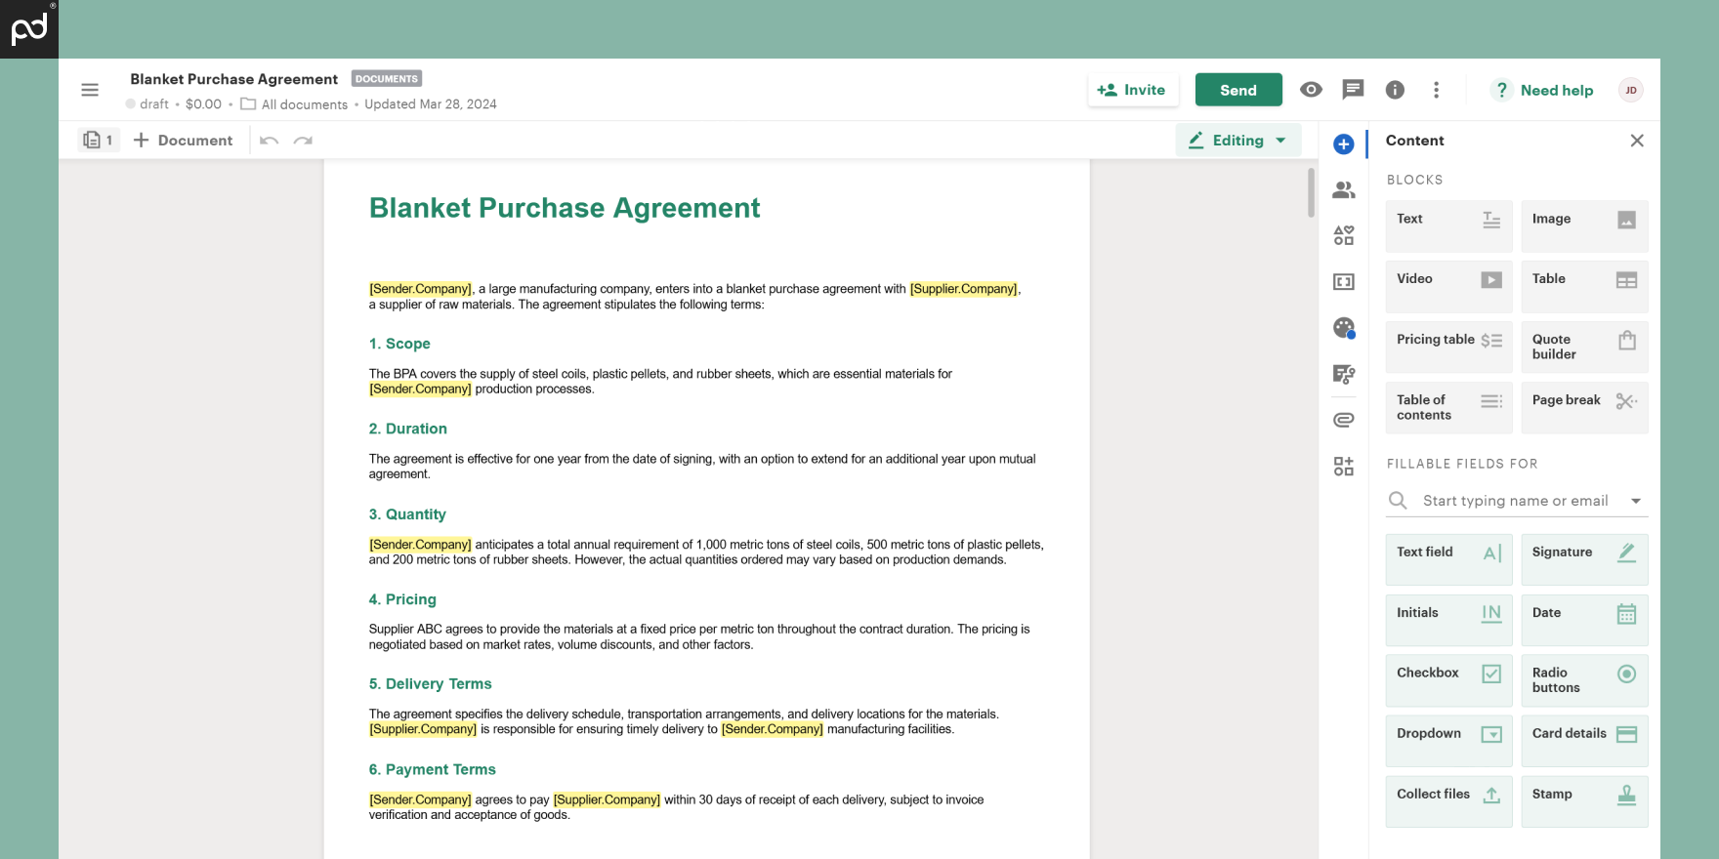Click the document vertical scrollbar
The width and height of the screenshot is (1719, 859).
click(1312, 193)
